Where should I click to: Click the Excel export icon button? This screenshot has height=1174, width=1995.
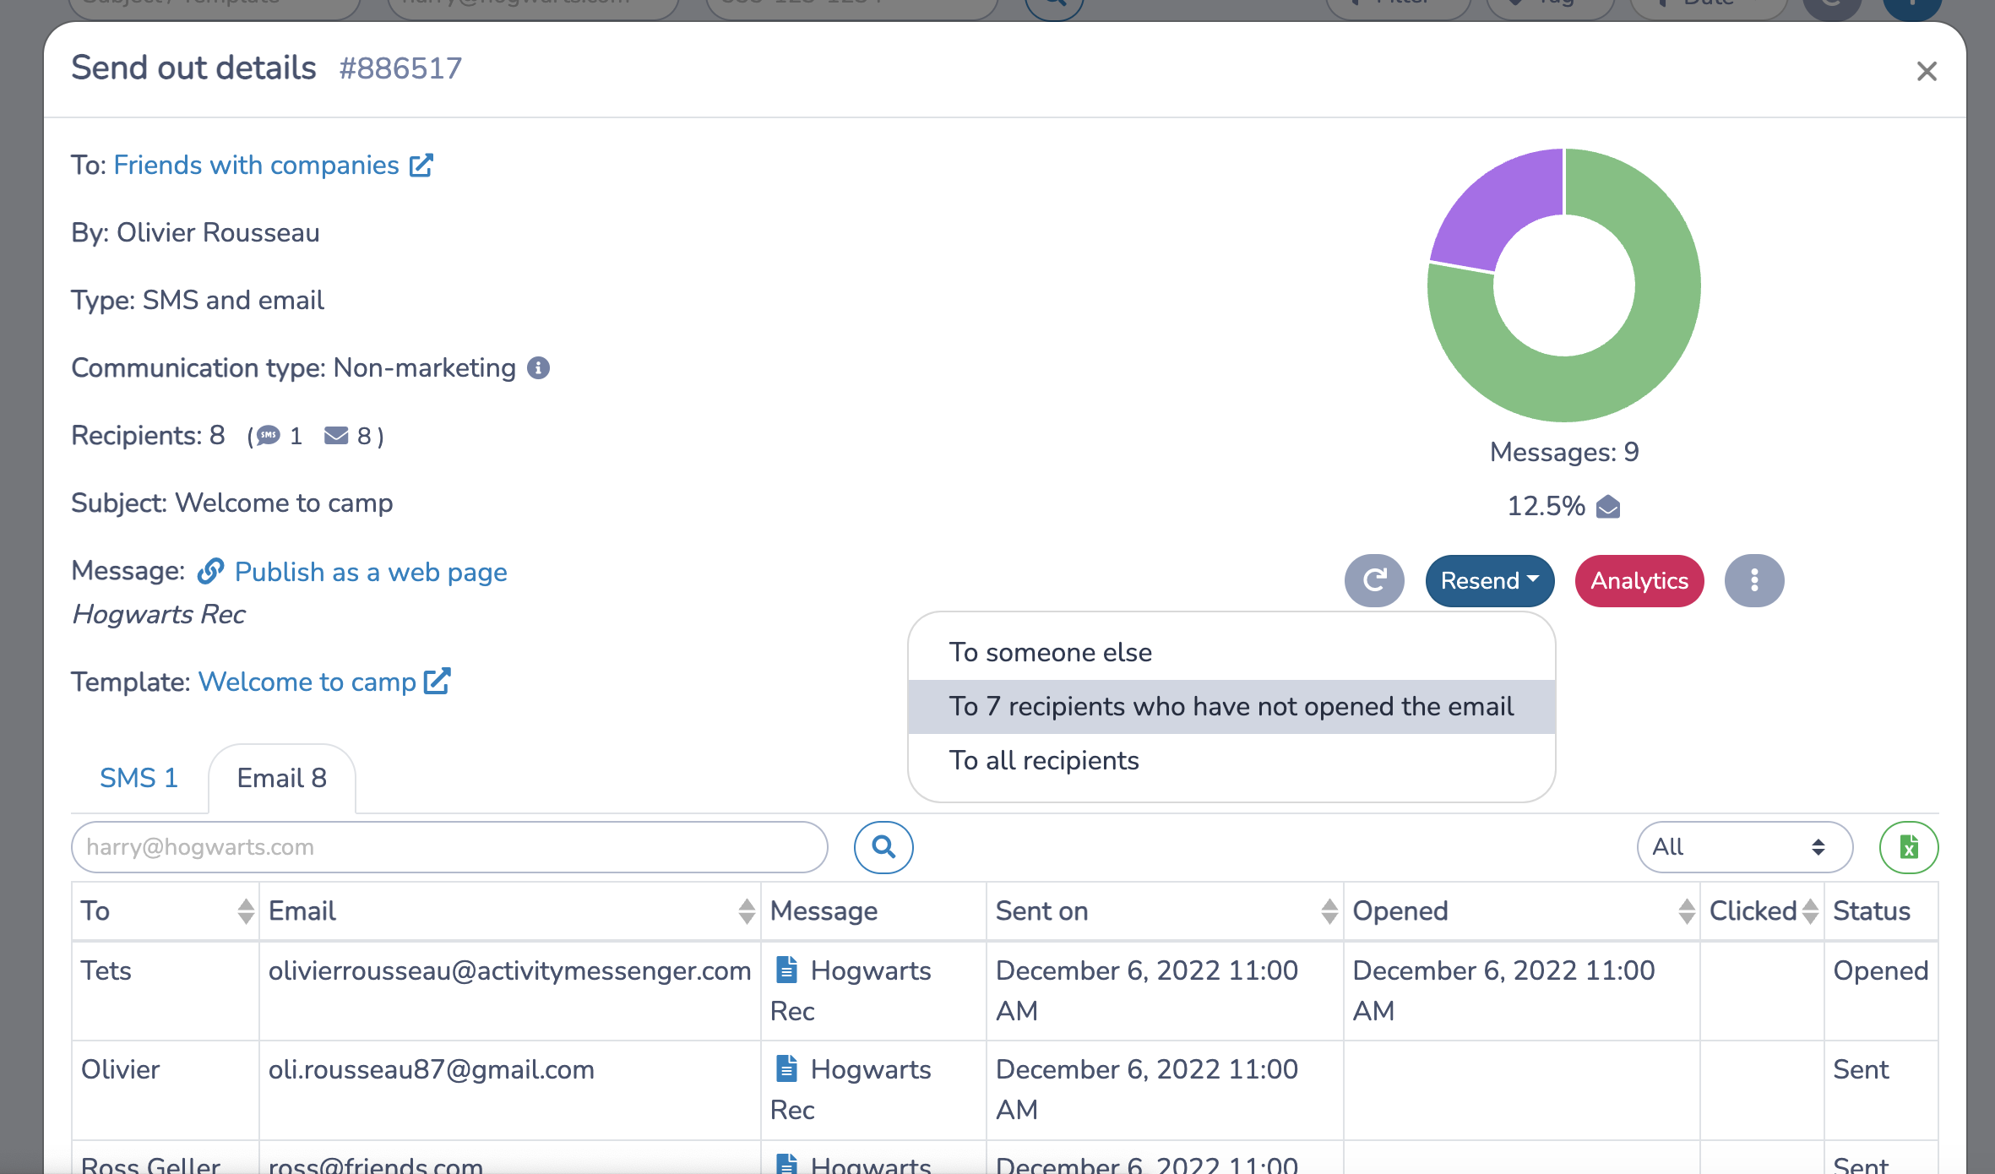1909,847
